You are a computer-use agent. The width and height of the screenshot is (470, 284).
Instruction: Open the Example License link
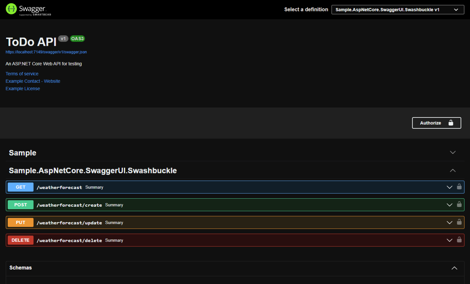(x=23, y=89)
